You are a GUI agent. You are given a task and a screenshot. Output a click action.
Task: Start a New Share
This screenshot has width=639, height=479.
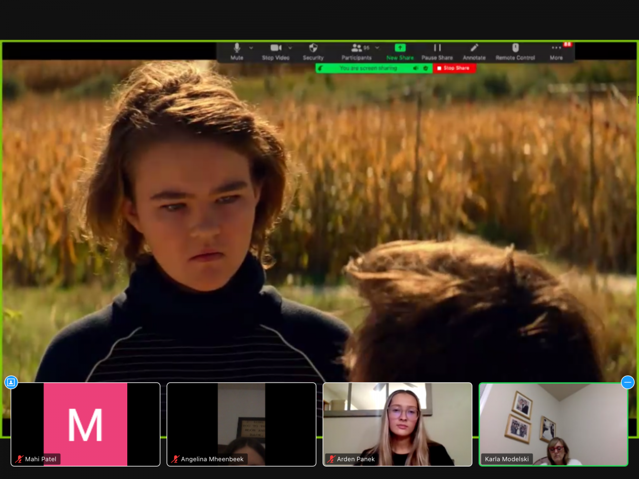pyautogui.click(x=400, y=51)
